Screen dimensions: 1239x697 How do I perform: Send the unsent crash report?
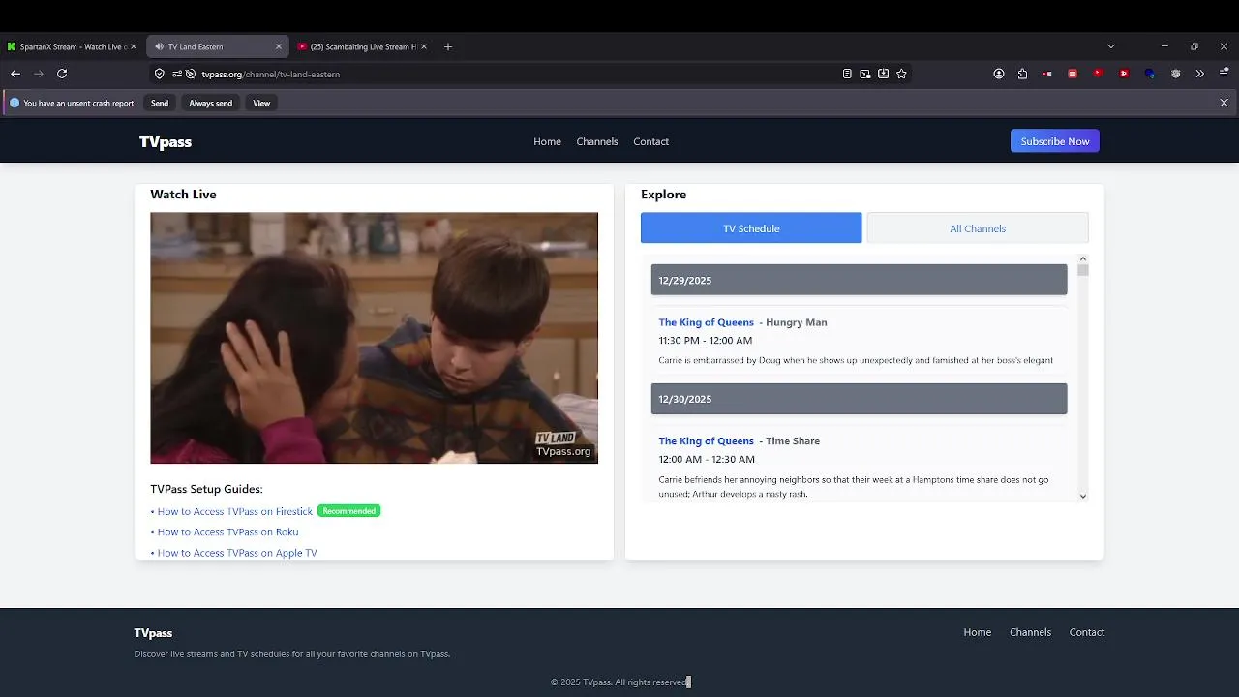pyautogui.click(x=160, y=103)
